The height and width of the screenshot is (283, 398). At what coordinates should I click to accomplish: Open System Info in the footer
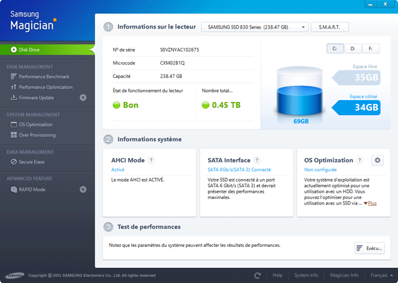pos(306,275)
